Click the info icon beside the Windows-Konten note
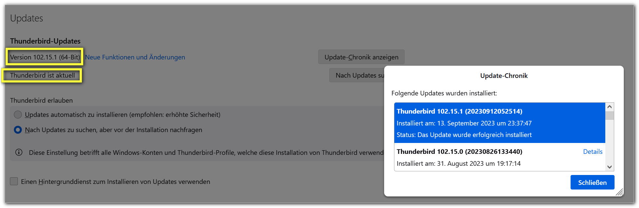This screenshot has height=208, width=639. click(x=19, y=152)
